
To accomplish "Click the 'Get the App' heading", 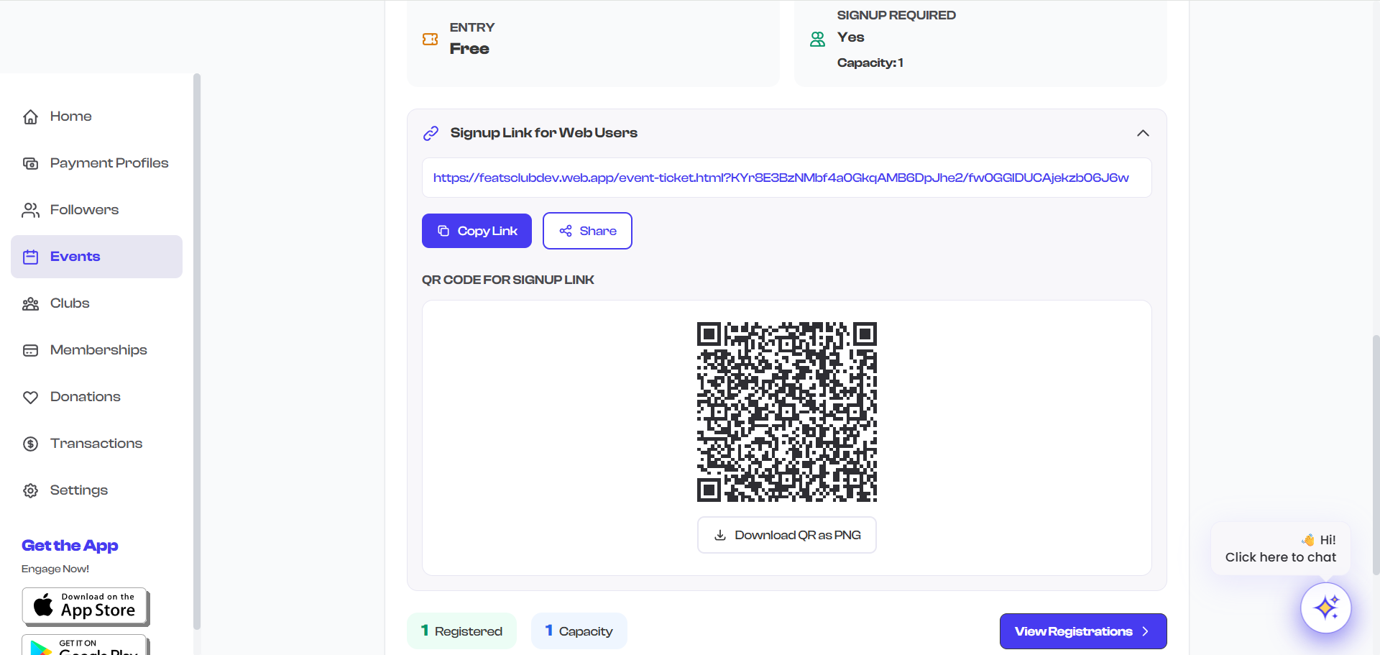I will [70, 546].
